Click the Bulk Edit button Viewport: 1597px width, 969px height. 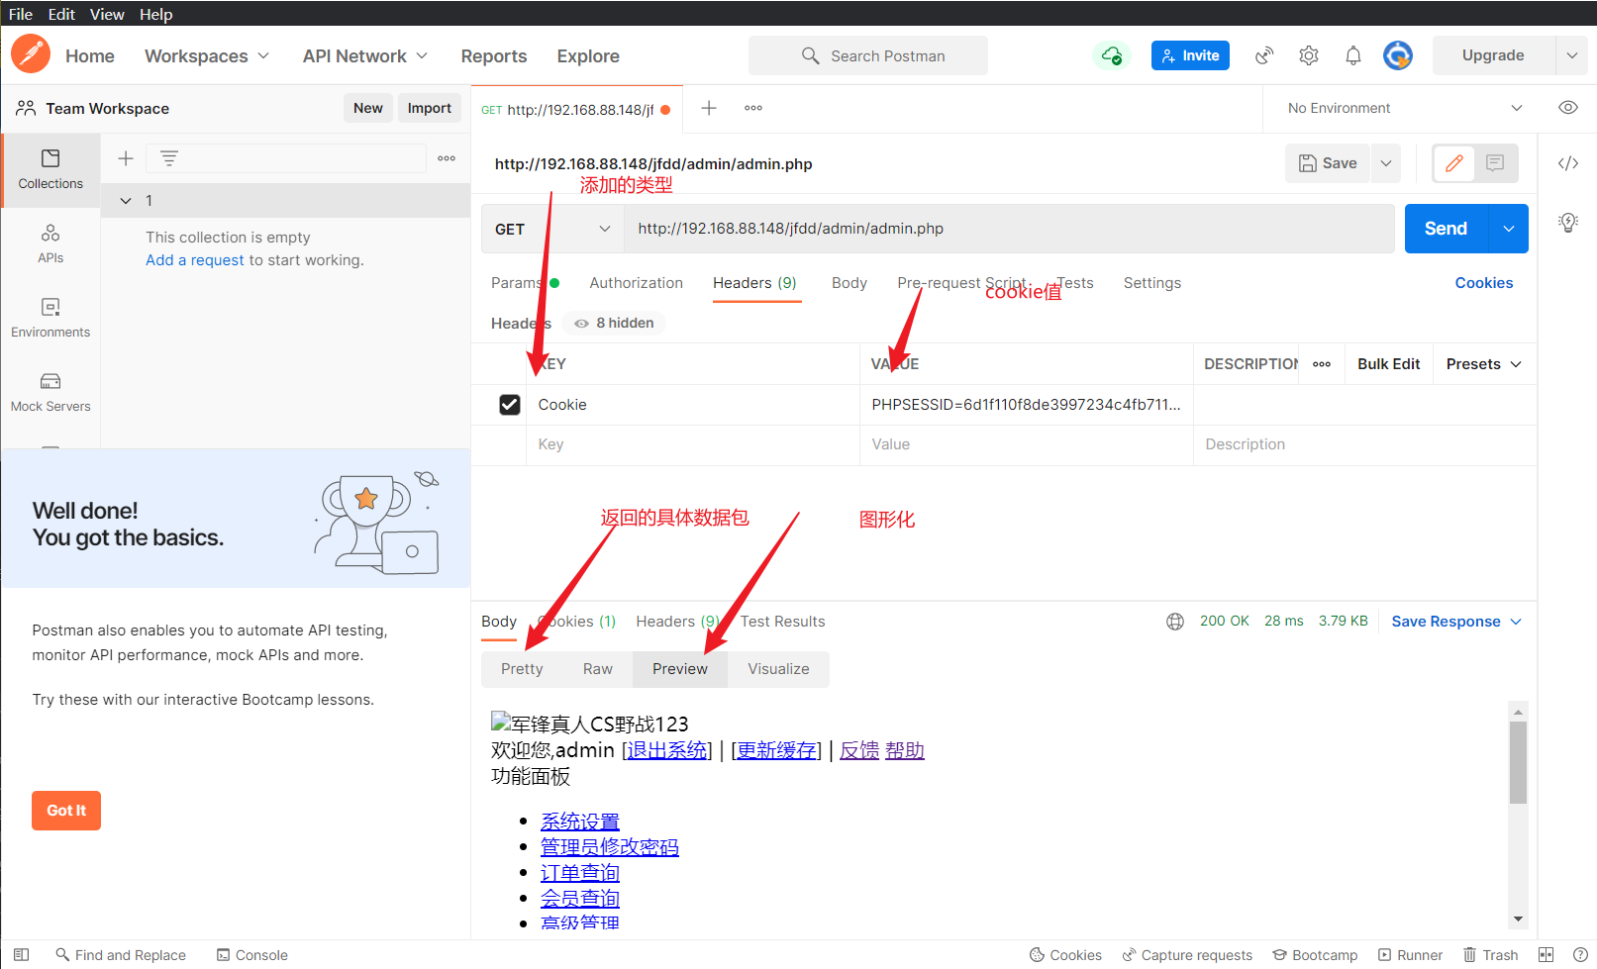coord(1389,364)
